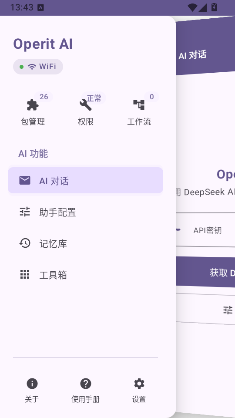
Task: Click the AI 功能 section header
Action: (x=33, y=154)
